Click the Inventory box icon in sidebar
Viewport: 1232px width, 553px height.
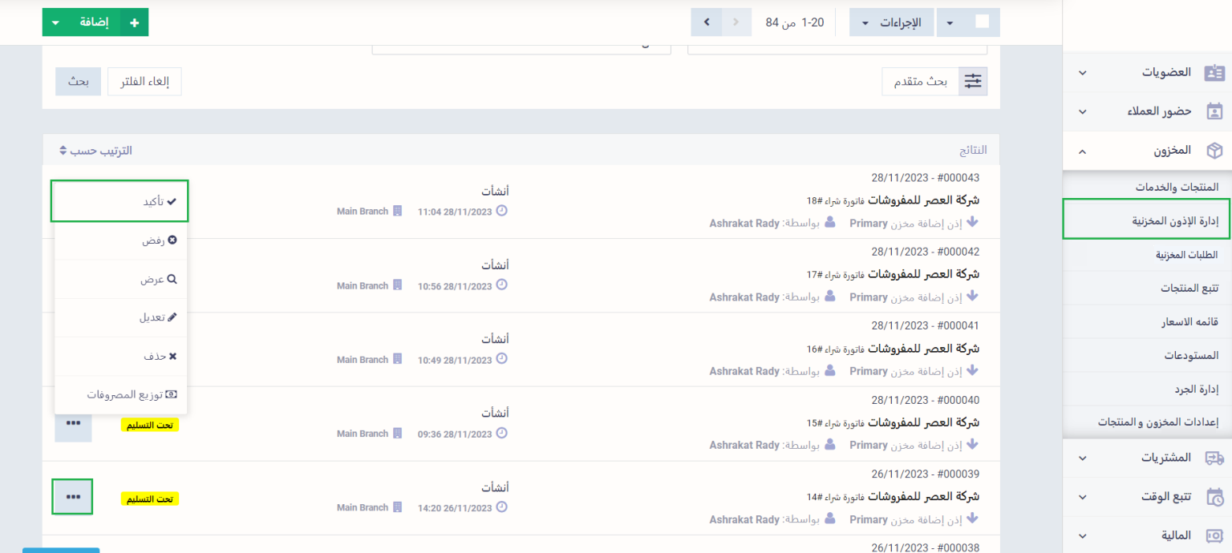click(1214, 151)
